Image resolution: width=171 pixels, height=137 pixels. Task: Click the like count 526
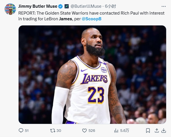coord(92,130)
